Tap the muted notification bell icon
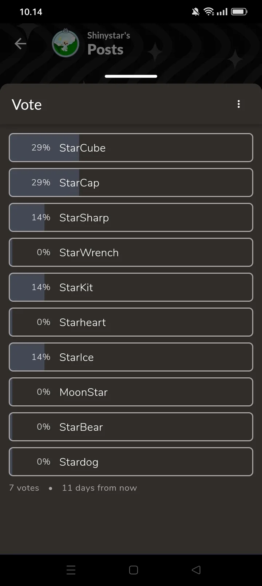The width and height of the screenshot is (262, 586). tap(196, 12)
